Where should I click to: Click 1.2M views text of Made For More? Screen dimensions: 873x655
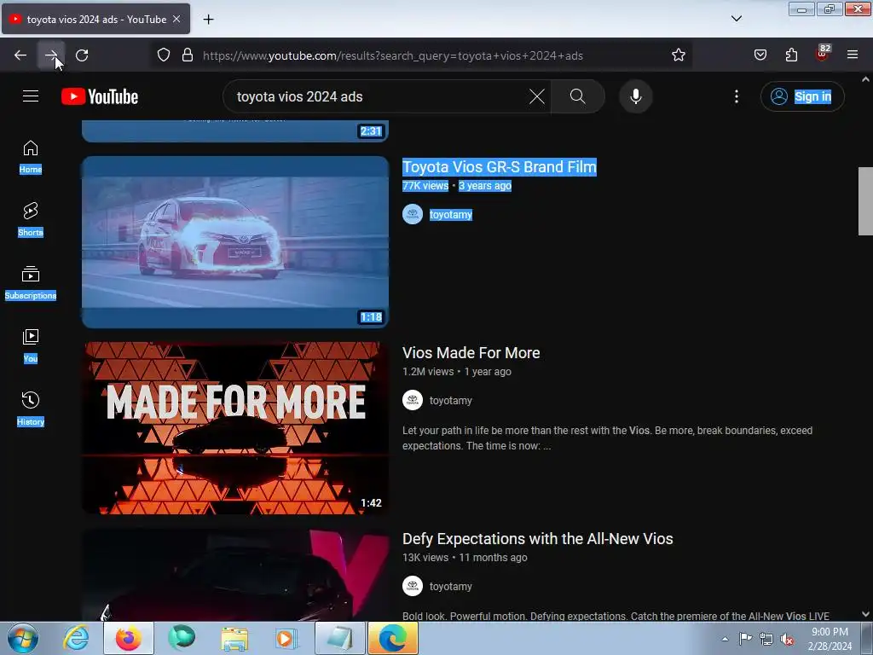(428, 372)
